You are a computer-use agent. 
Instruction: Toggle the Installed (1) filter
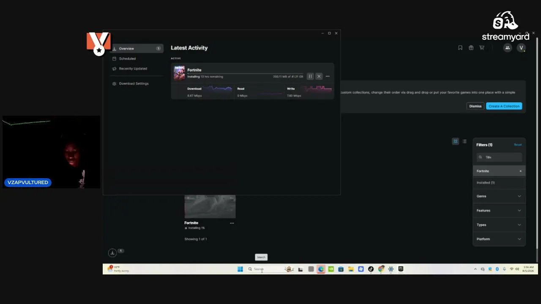point(499,183)
